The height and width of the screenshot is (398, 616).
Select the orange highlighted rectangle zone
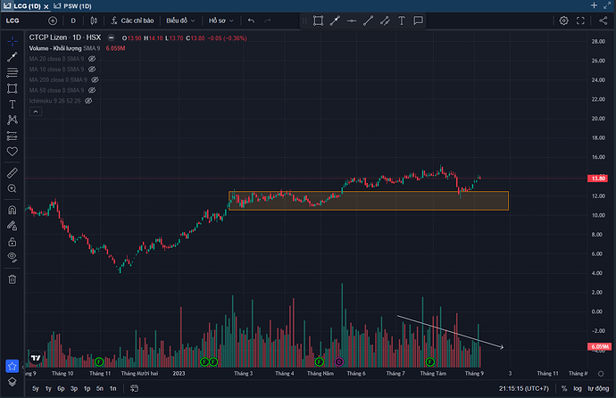click(x=369, y=201)
